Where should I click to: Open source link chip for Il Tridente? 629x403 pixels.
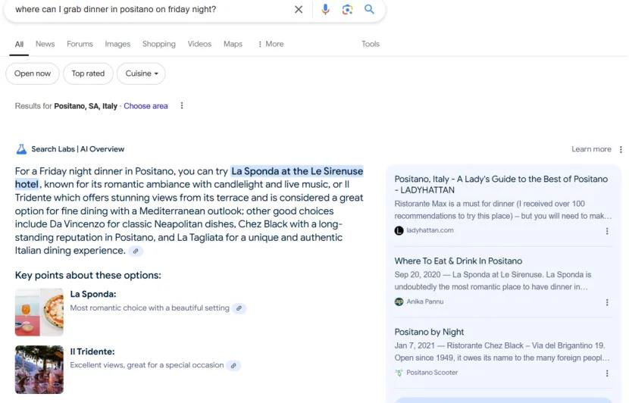click(x=233, y=366)
